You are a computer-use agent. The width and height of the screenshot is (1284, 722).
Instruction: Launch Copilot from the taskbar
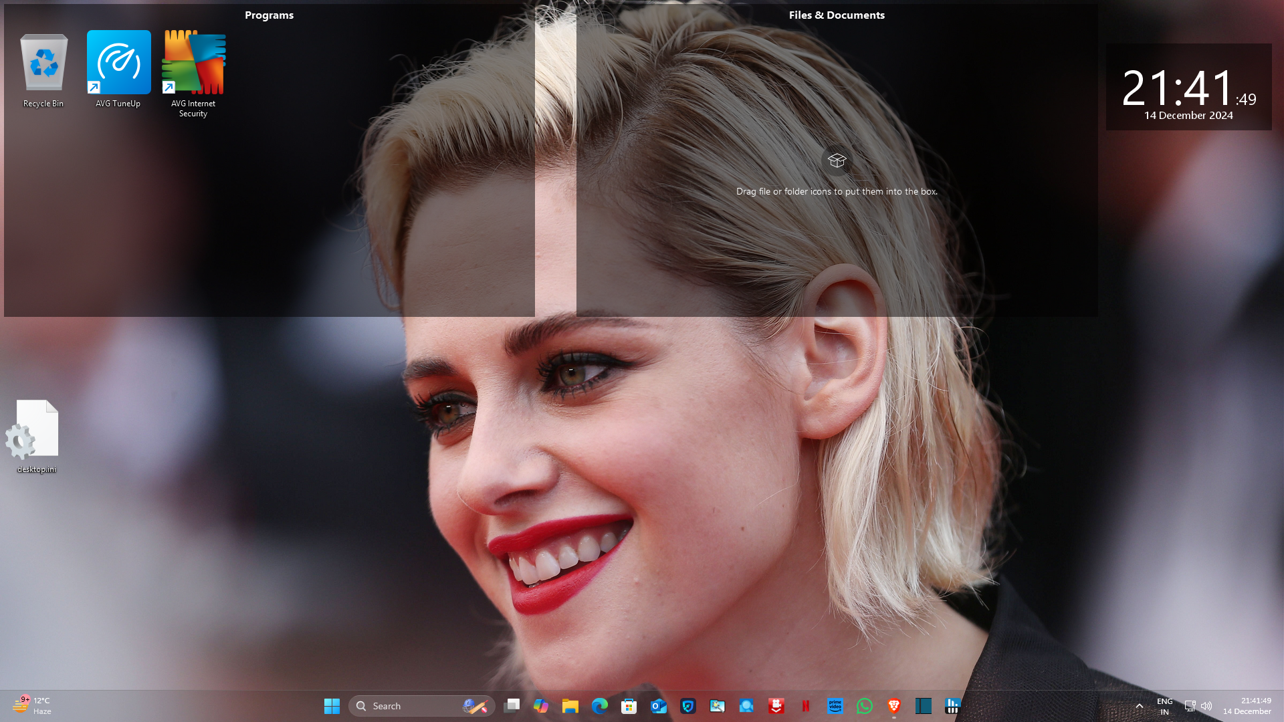(x=541, y=706)
